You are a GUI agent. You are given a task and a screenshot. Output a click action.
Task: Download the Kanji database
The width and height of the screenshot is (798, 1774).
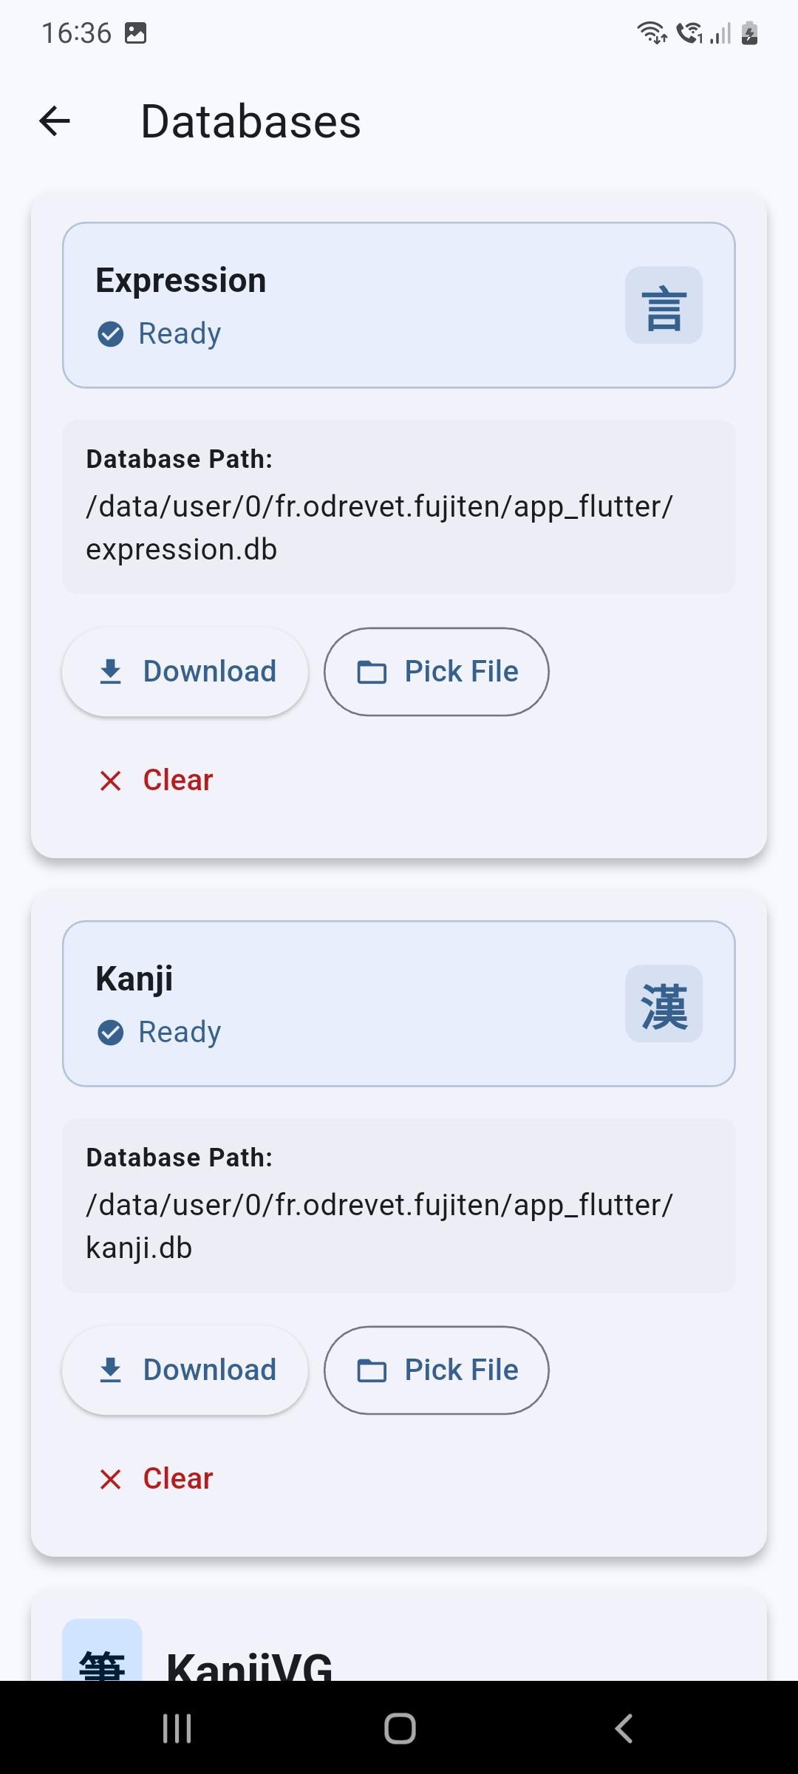[x=185, y=1370]
